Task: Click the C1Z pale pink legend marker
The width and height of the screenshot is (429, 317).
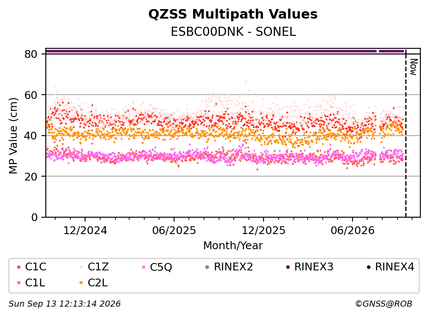Action: point(81,267)
